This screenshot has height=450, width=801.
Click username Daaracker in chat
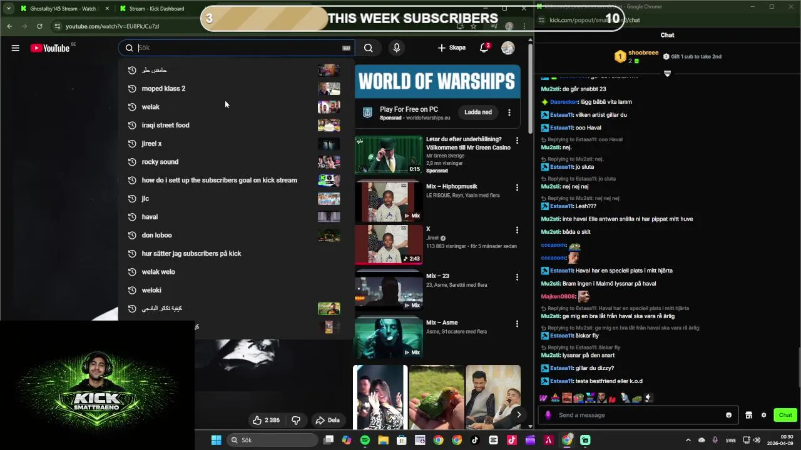[x=563, y=102]
